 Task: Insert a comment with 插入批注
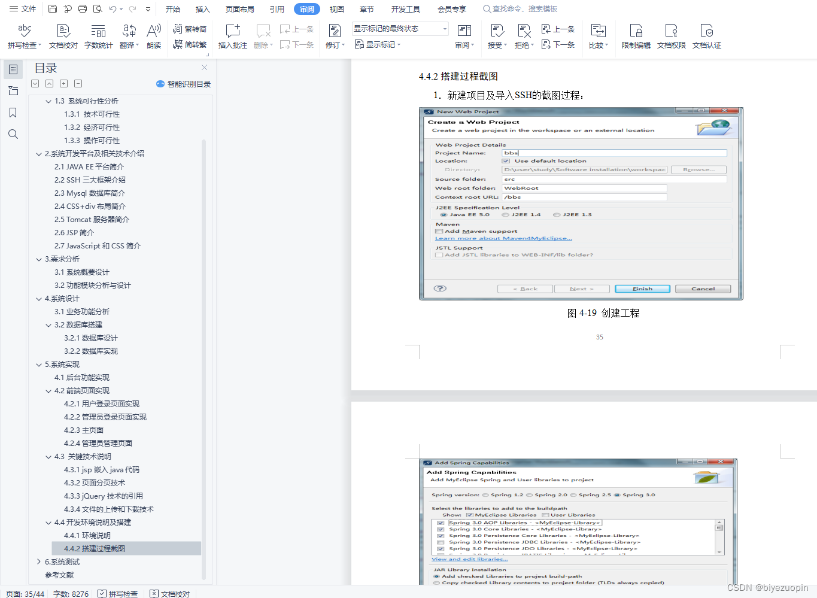pyautogui.click(x=232, y=36)
